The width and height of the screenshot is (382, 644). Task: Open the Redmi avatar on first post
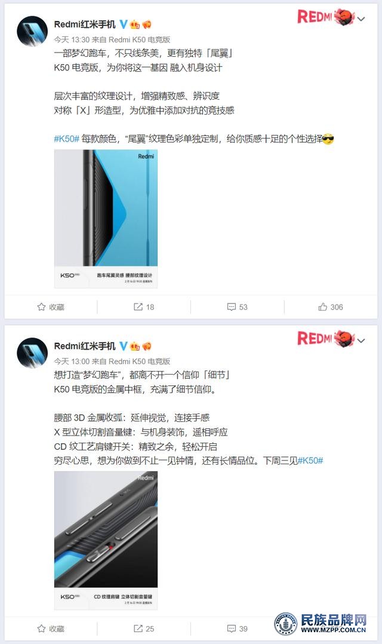pos(32,31)
